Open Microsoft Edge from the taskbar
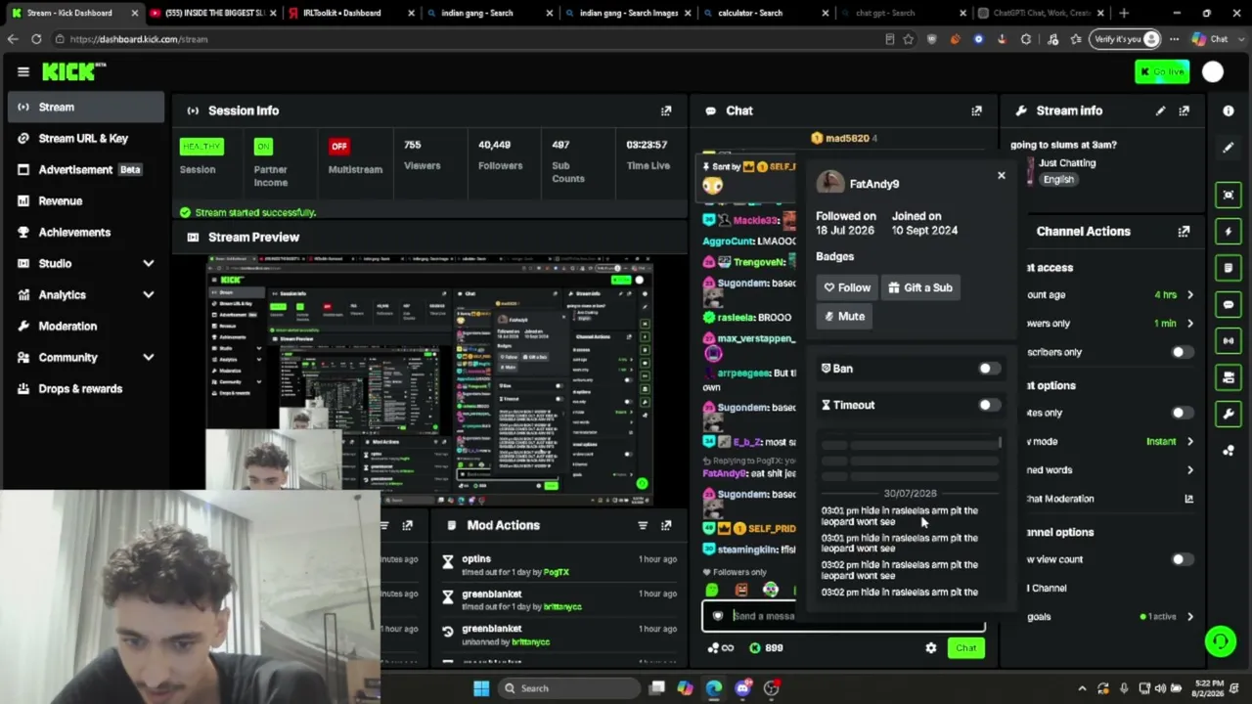 tap(714, 688)
